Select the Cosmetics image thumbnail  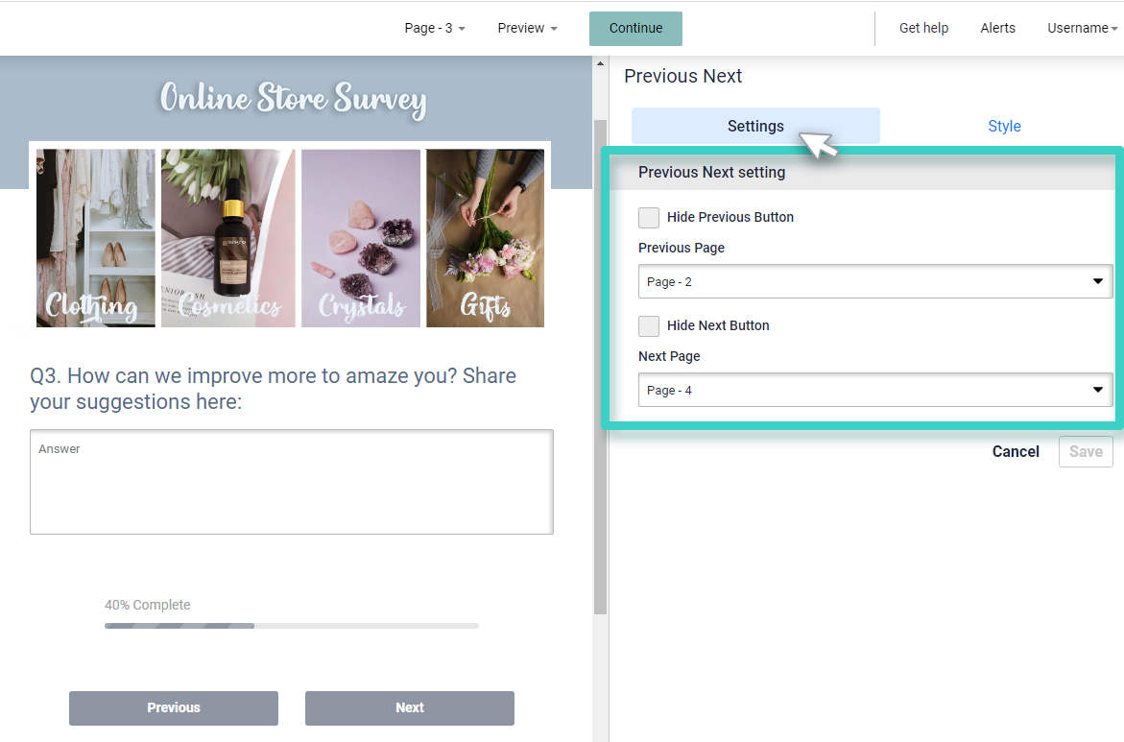tap(227, 238)
